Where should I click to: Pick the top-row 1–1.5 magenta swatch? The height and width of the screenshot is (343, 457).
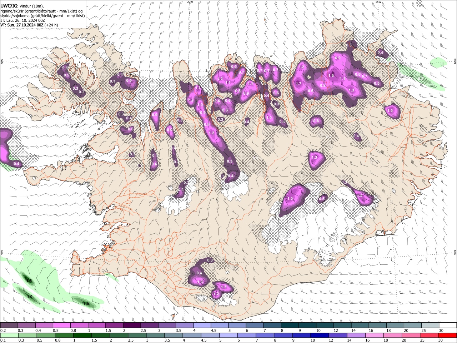click(96, 325)
